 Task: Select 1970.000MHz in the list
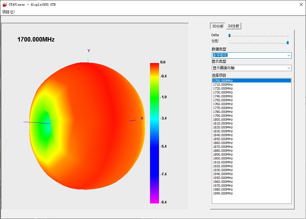click(x=252, y=186)
